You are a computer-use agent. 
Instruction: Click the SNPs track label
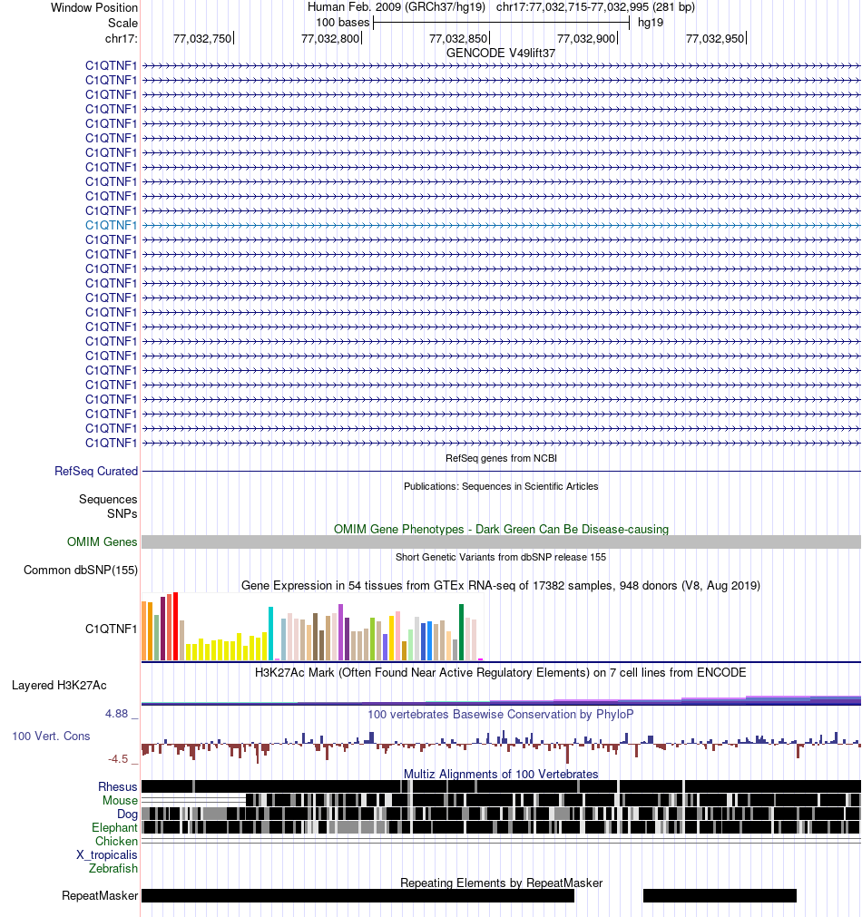(x=122, y=513)
